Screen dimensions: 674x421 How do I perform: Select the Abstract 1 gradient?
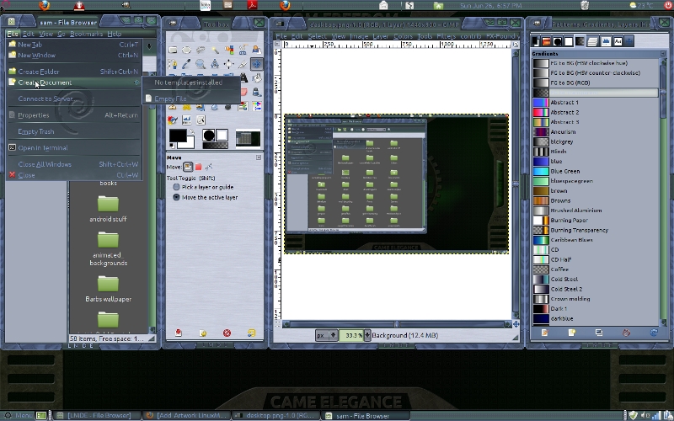click(x=596, y=102)
